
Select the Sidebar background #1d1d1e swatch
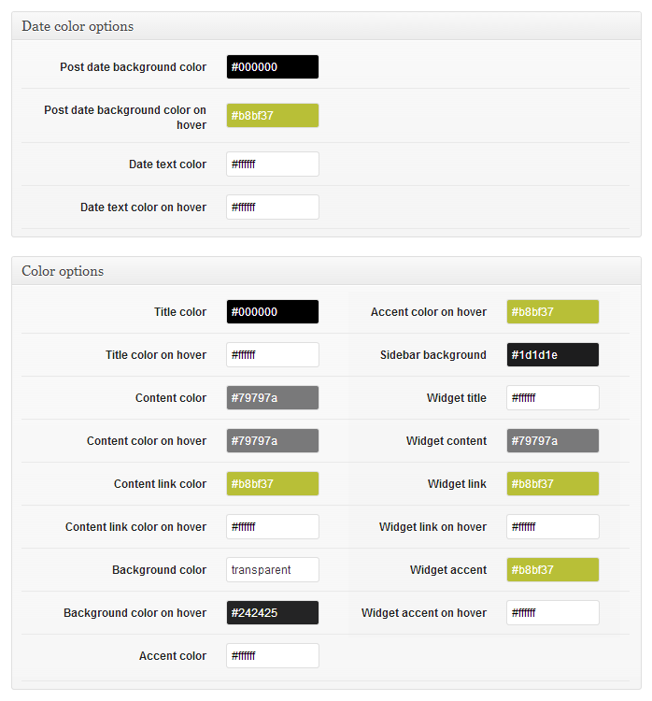553,354
